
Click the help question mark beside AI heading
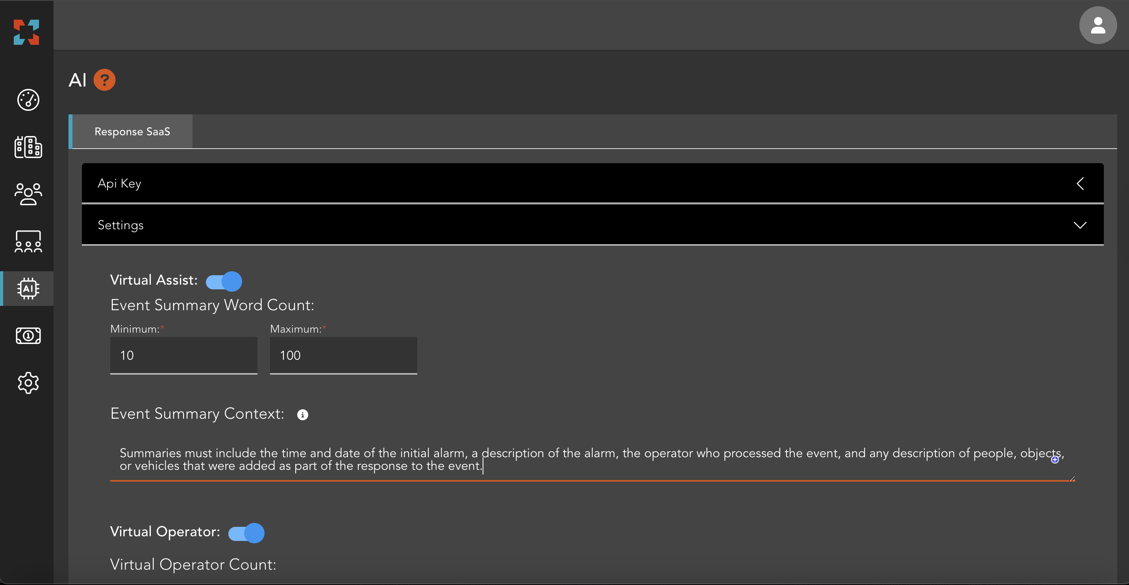point(105,80)
